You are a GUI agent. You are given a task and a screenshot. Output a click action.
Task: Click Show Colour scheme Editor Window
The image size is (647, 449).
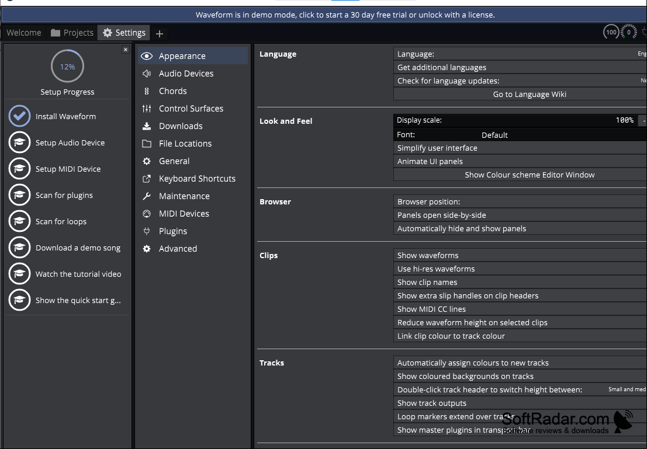(x=520, y=175)
